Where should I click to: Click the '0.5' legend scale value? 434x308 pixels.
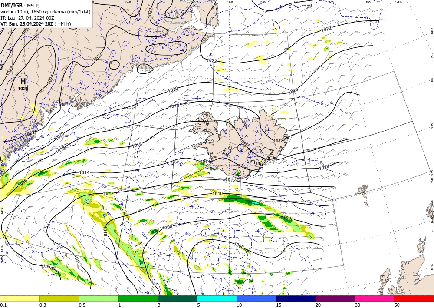coord(82,305)
